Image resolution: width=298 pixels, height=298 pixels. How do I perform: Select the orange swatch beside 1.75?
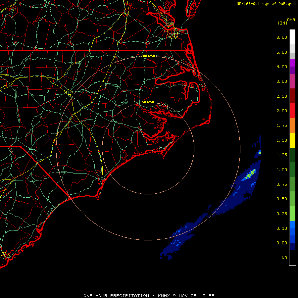point(292,125)
